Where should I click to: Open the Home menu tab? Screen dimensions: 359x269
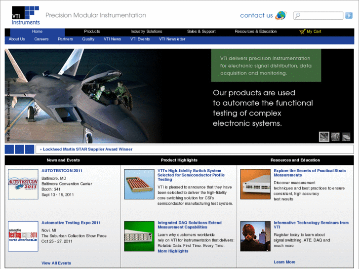pos(38,32)
